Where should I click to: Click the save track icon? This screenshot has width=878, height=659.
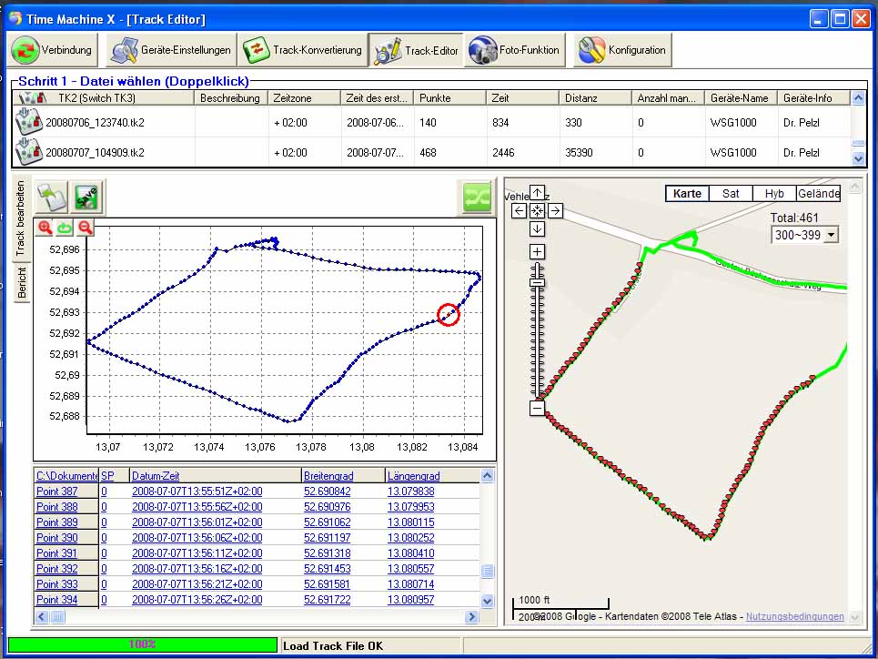click(x=87, y=197)
